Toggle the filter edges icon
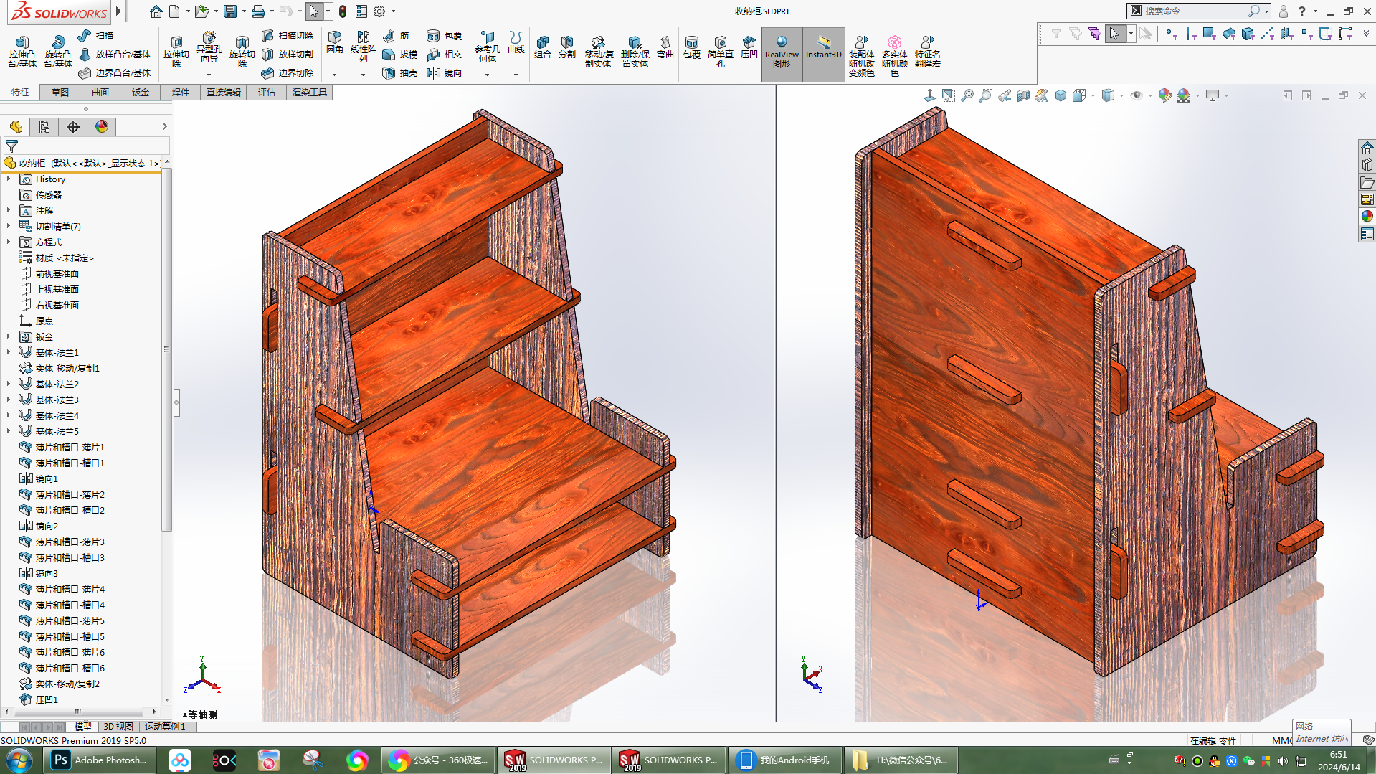This screenshot has height=774, width=1376. coord(1191,34)
